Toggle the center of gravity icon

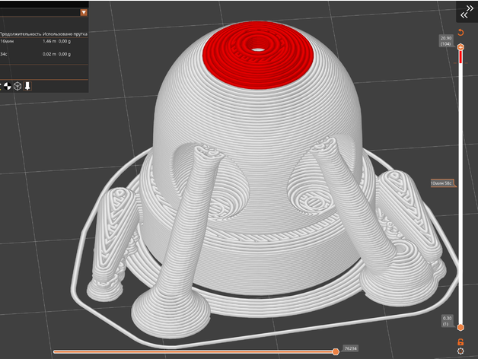(8, 86)
